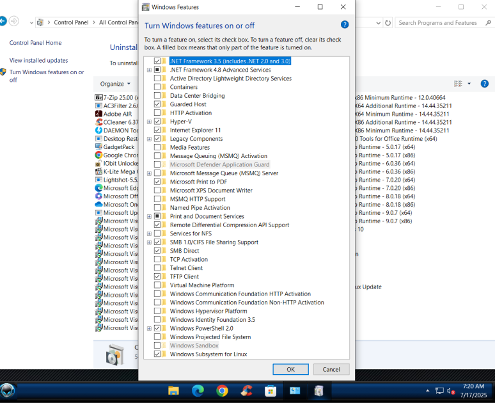Expand SMB 1.0/CIFS File Sharing Support
The image size is (495, 403).
pos(149,242)
